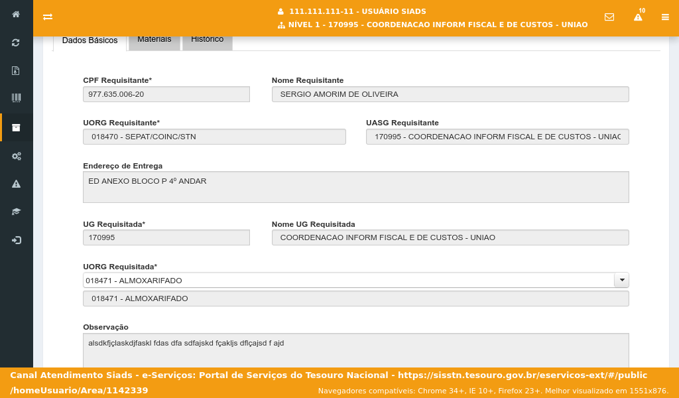Click the refresh arrows sidebar icon
Viewport: 679px width, 398px height.
click(x=16, y=42)
